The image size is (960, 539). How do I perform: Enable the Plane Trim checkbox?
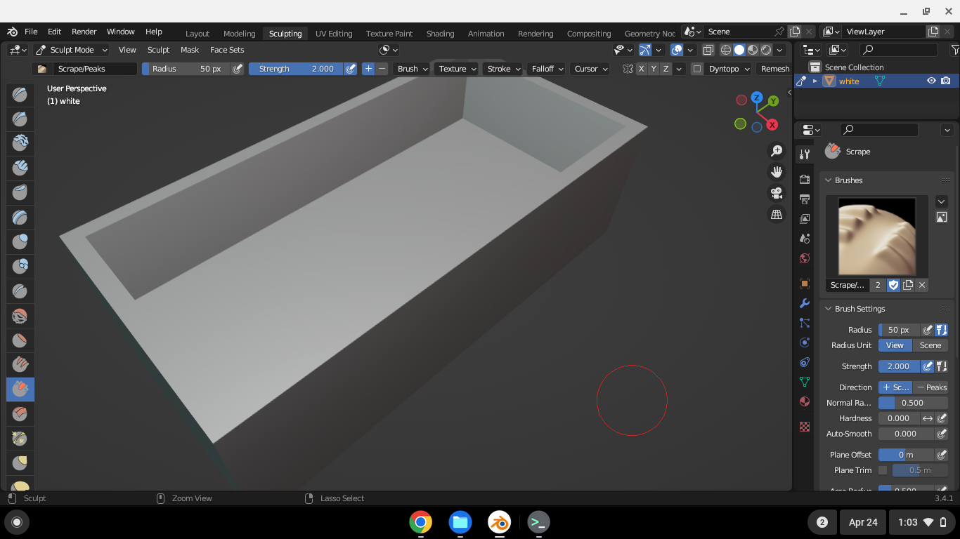tap(883, 470)
